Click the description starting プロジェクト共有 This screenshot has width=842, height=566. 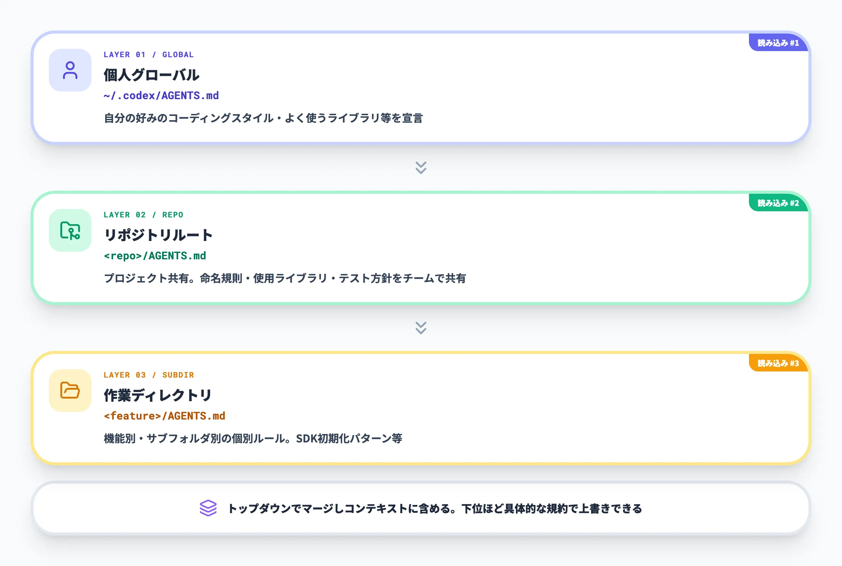[285, 278]
